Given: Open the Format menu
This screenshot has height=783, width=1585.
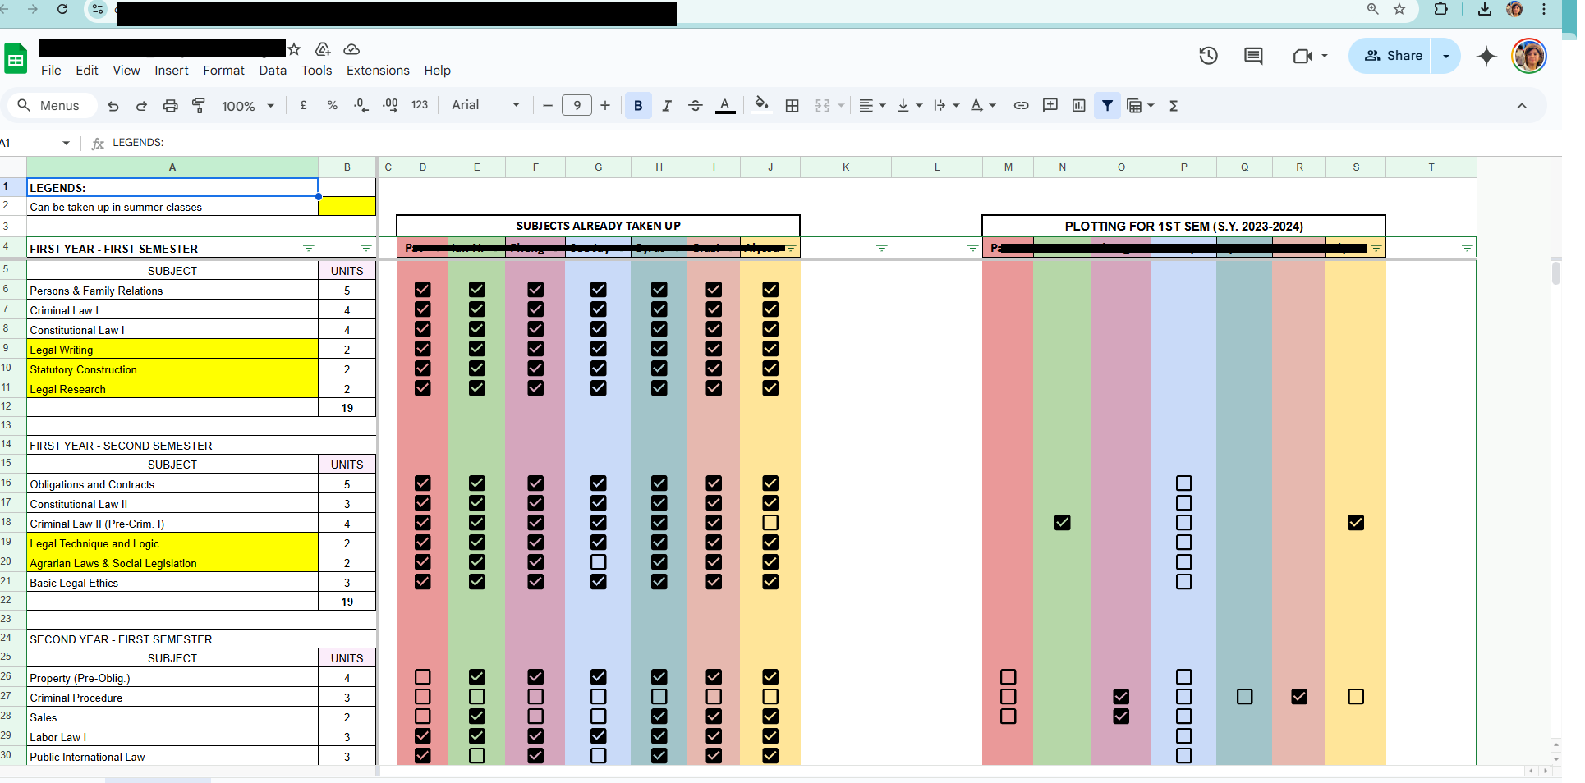Looking at the screenshot, I should (224, 71).
